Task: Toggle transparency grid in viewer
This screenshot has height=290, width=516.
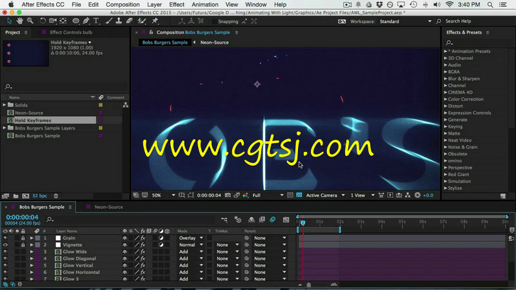Action: point(299,195)
